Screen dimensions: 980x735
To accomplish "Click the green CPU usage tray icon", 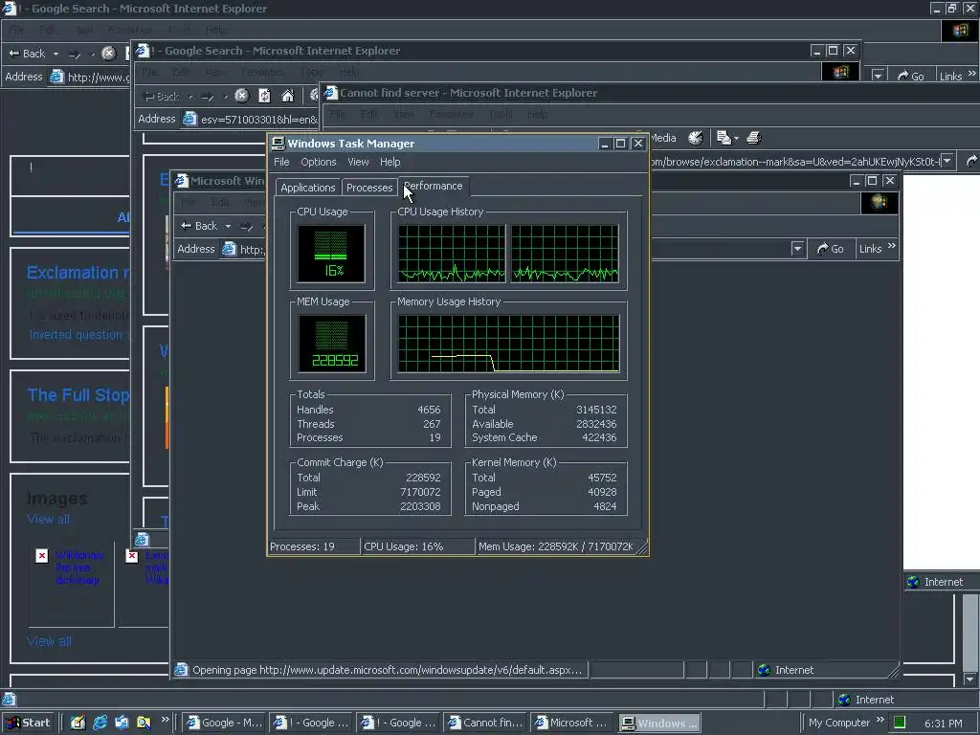I will 900,723.
